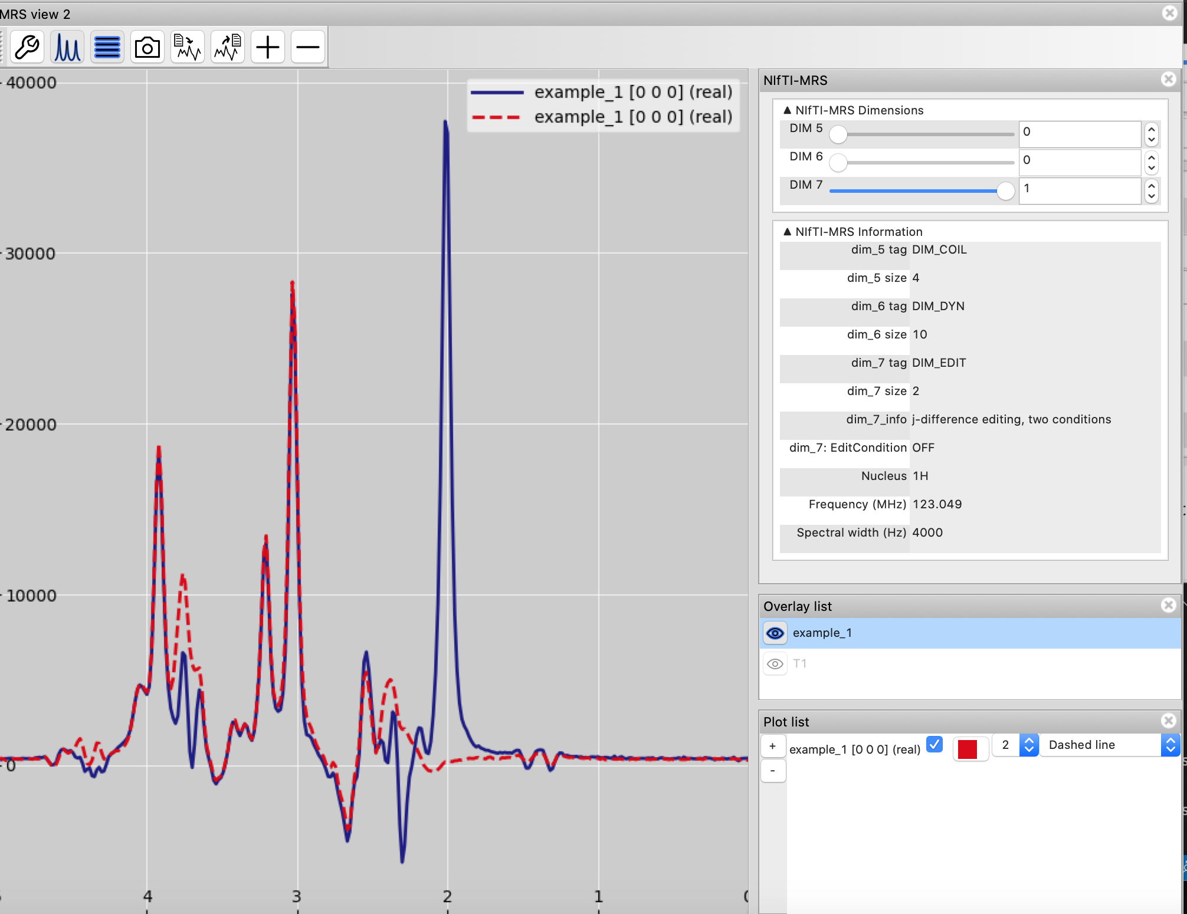1187x914 pixels.
Task: Open the Dashed line style dropdown
Action: 1109,745
